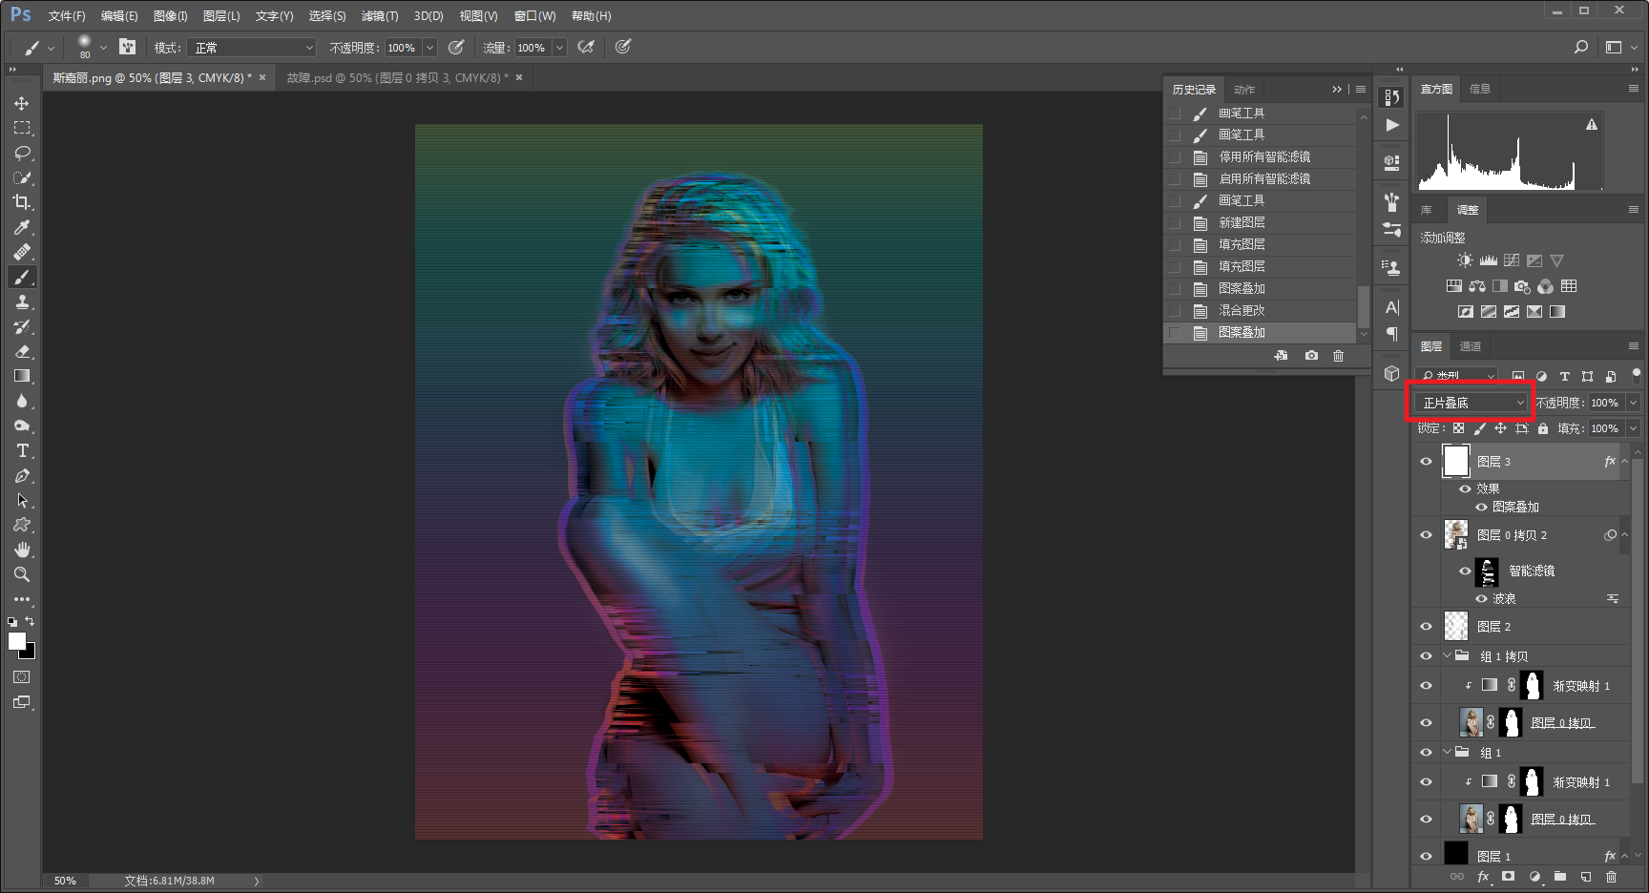Select the Lasso tool

click(21, 153)
